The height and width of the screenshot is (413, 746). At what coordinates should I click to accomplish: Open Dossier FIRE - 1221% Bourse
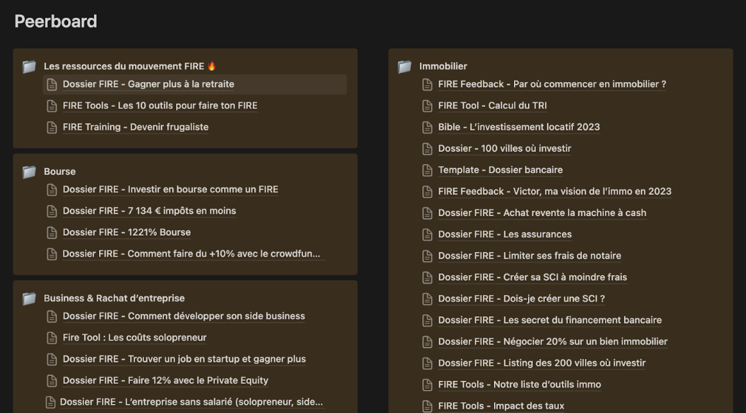[x=126, y=232]
